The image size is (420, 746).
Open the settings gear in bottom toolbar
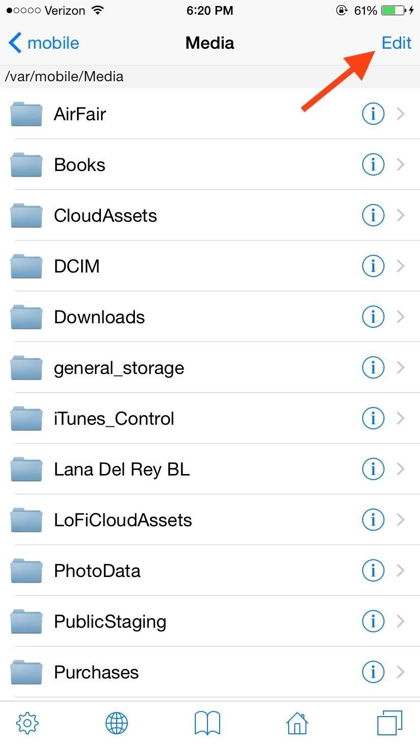pyautogui.click(x=28, y=722)
